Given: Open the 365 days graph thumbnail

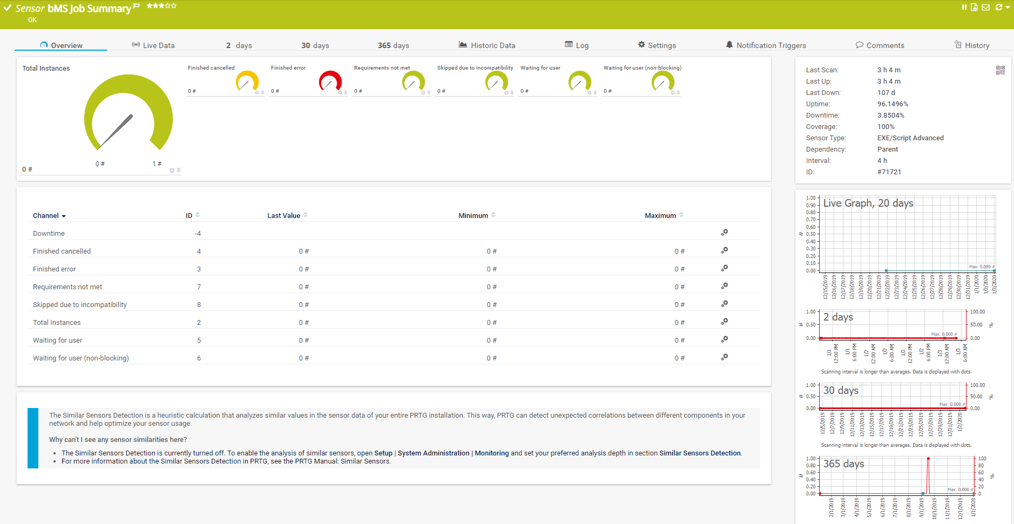Looking at the screenshot, I should (896, 476).
